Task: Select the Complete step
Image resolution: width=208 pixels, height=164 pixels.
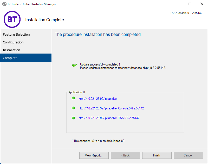Action: [x=26, y=58]
